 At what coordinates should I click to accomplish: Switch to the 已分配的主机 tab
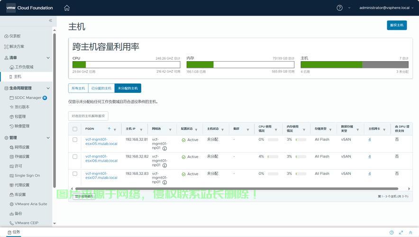coord(101,88)
